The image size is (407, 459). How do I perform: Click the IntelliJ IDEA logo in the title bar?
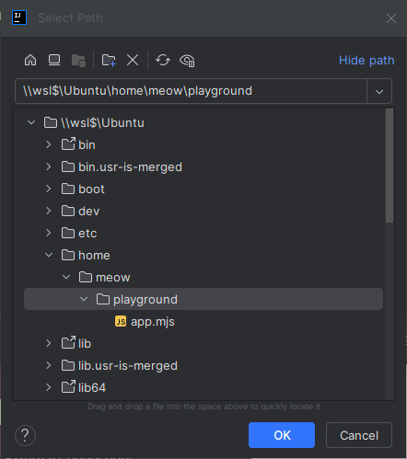tap(19, 17)
